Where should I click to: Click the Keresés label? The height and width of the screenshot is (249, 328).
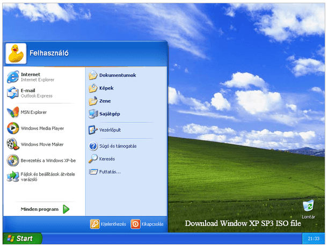coord(107,159)
